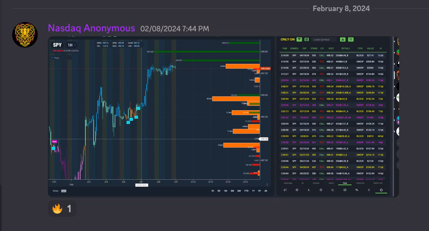Click the chat bubbles icon
The height and width of the screenshot is (231, 429).
[357, 190]
